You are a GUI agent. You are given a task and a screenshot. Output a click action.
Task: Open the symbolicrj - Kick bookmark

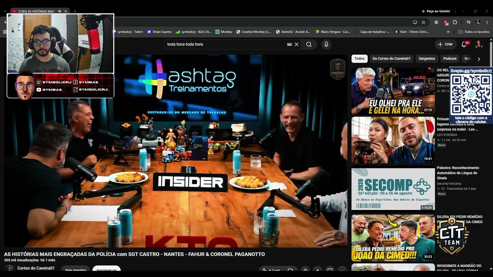click(193, 32)
